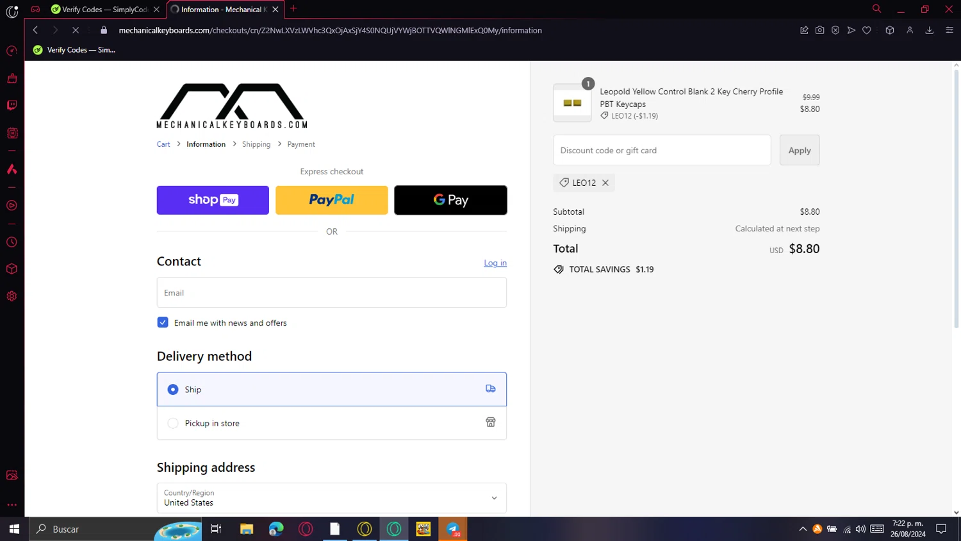Open Extensions cube icon in the sidebar

pos(12,269)
